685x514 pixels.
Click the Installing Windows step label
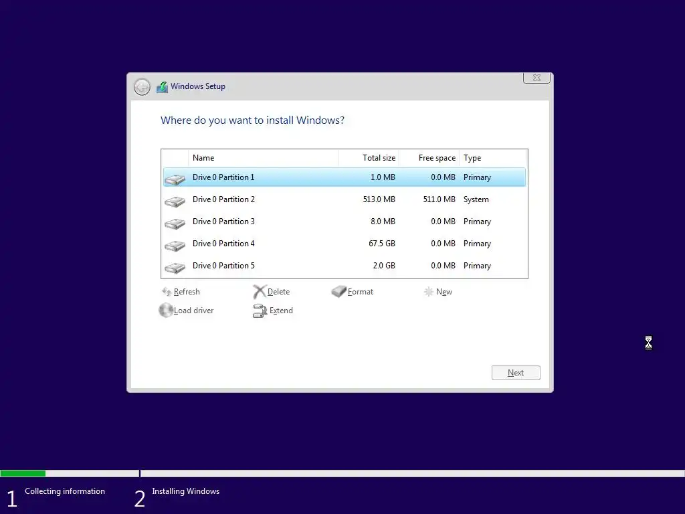point(186,491)
